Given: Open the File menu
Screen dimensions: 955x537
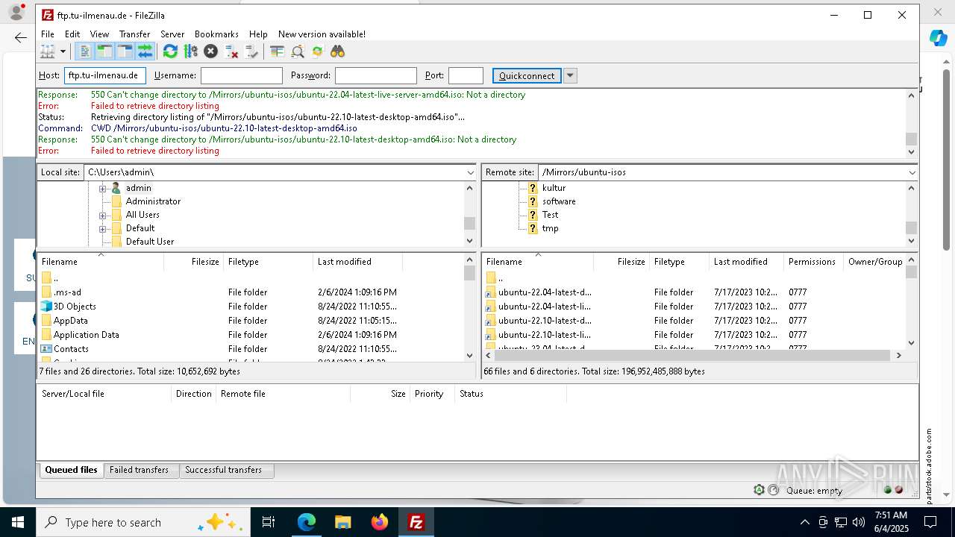Looking at the screenshot, I should pos(48,34).
